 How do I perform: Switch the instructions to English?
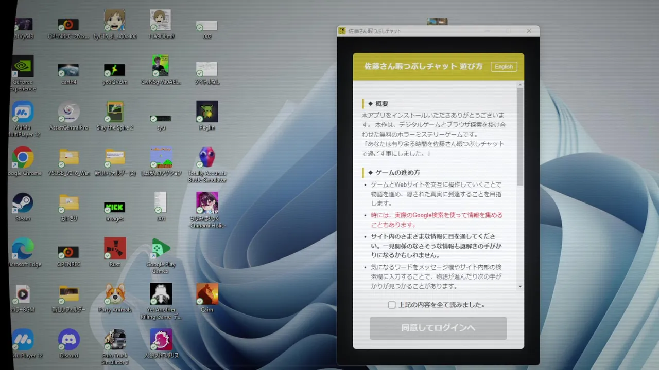pyautogui.click(x=504, y=67)
